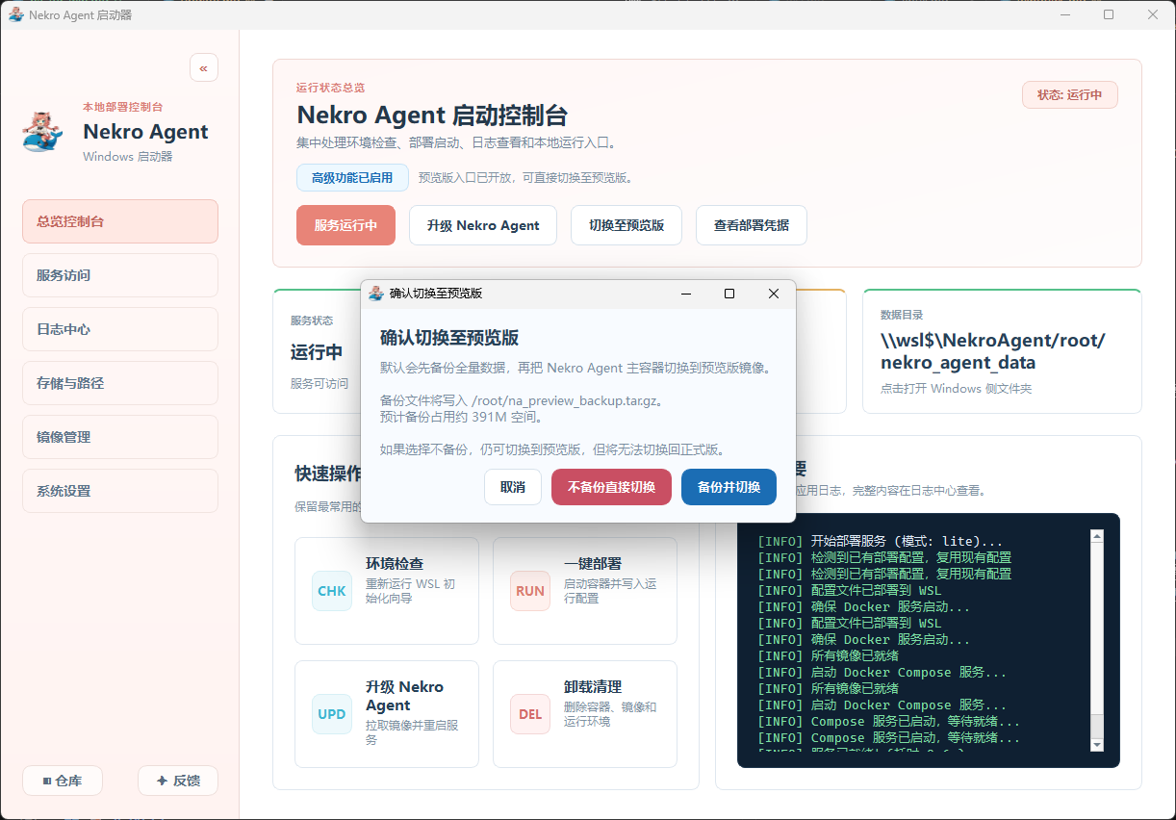Click the Nekro Agent mascot logo in sidebar
1176x820 pixels.
pyautogui.click(x=43, y=132)
